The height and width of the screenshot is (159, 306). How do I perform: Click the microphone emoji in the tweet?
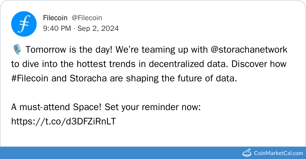coord(16,50)
